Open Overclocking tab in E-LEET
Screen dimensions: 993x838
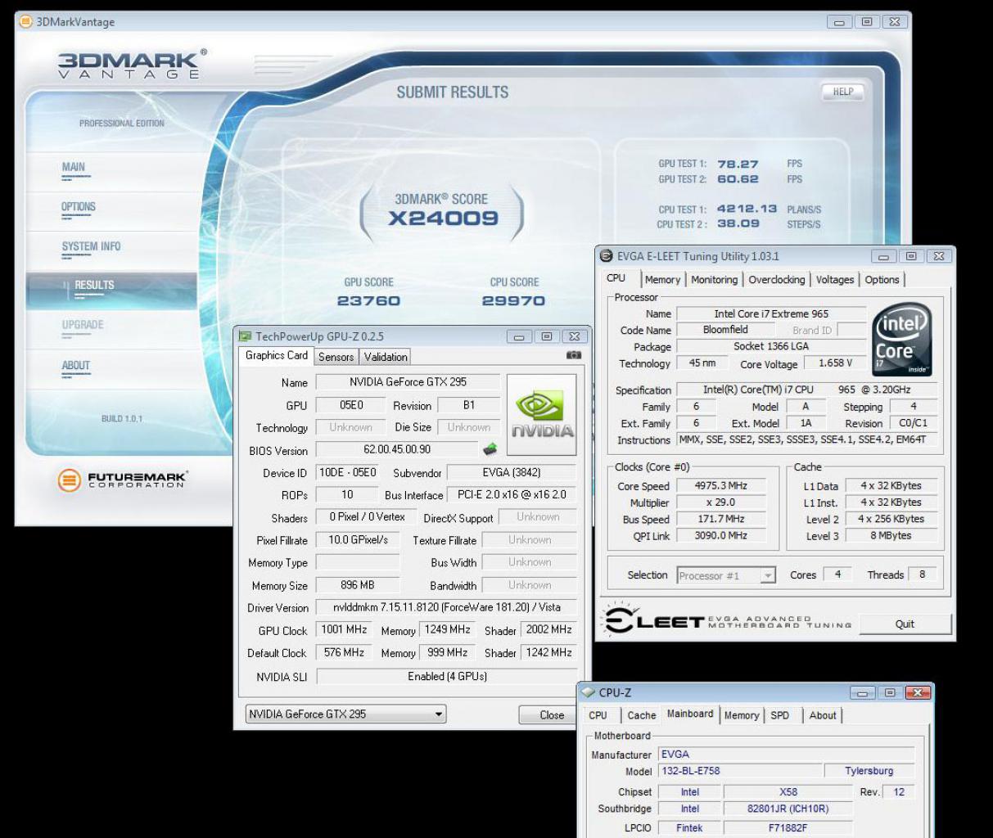click(777, 280)
